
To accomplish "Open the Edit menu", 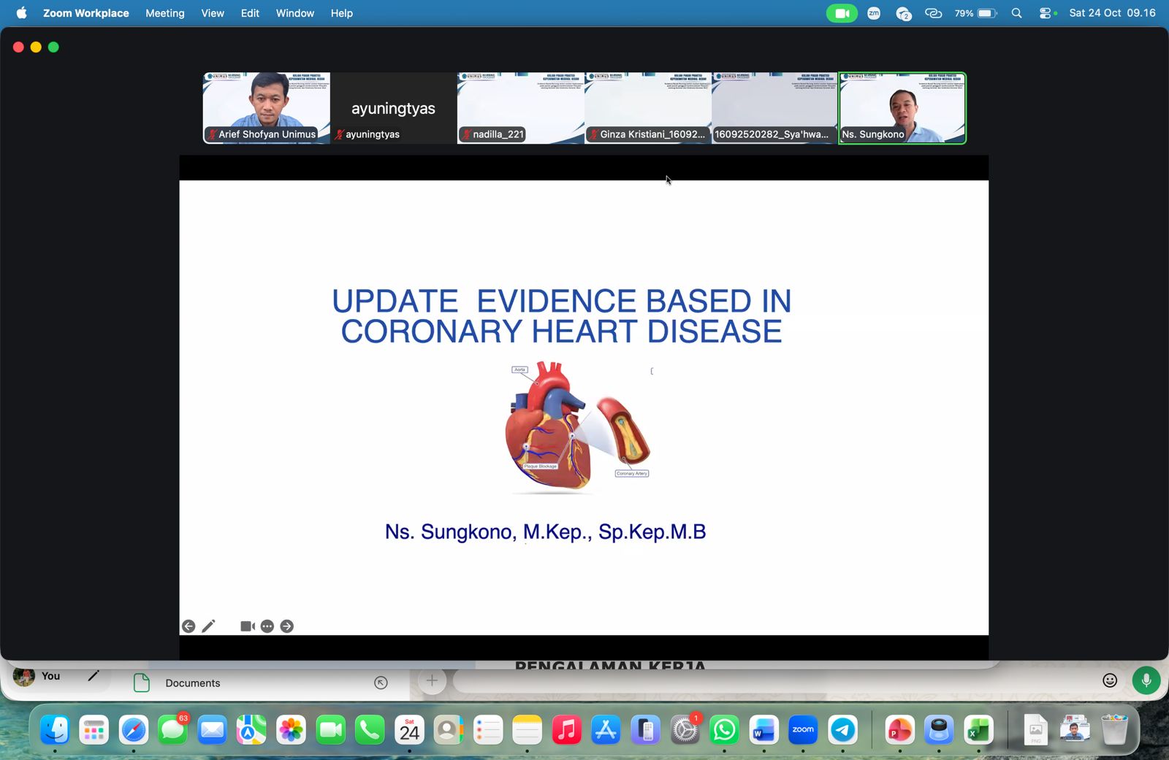I will (x=250, y=13).
